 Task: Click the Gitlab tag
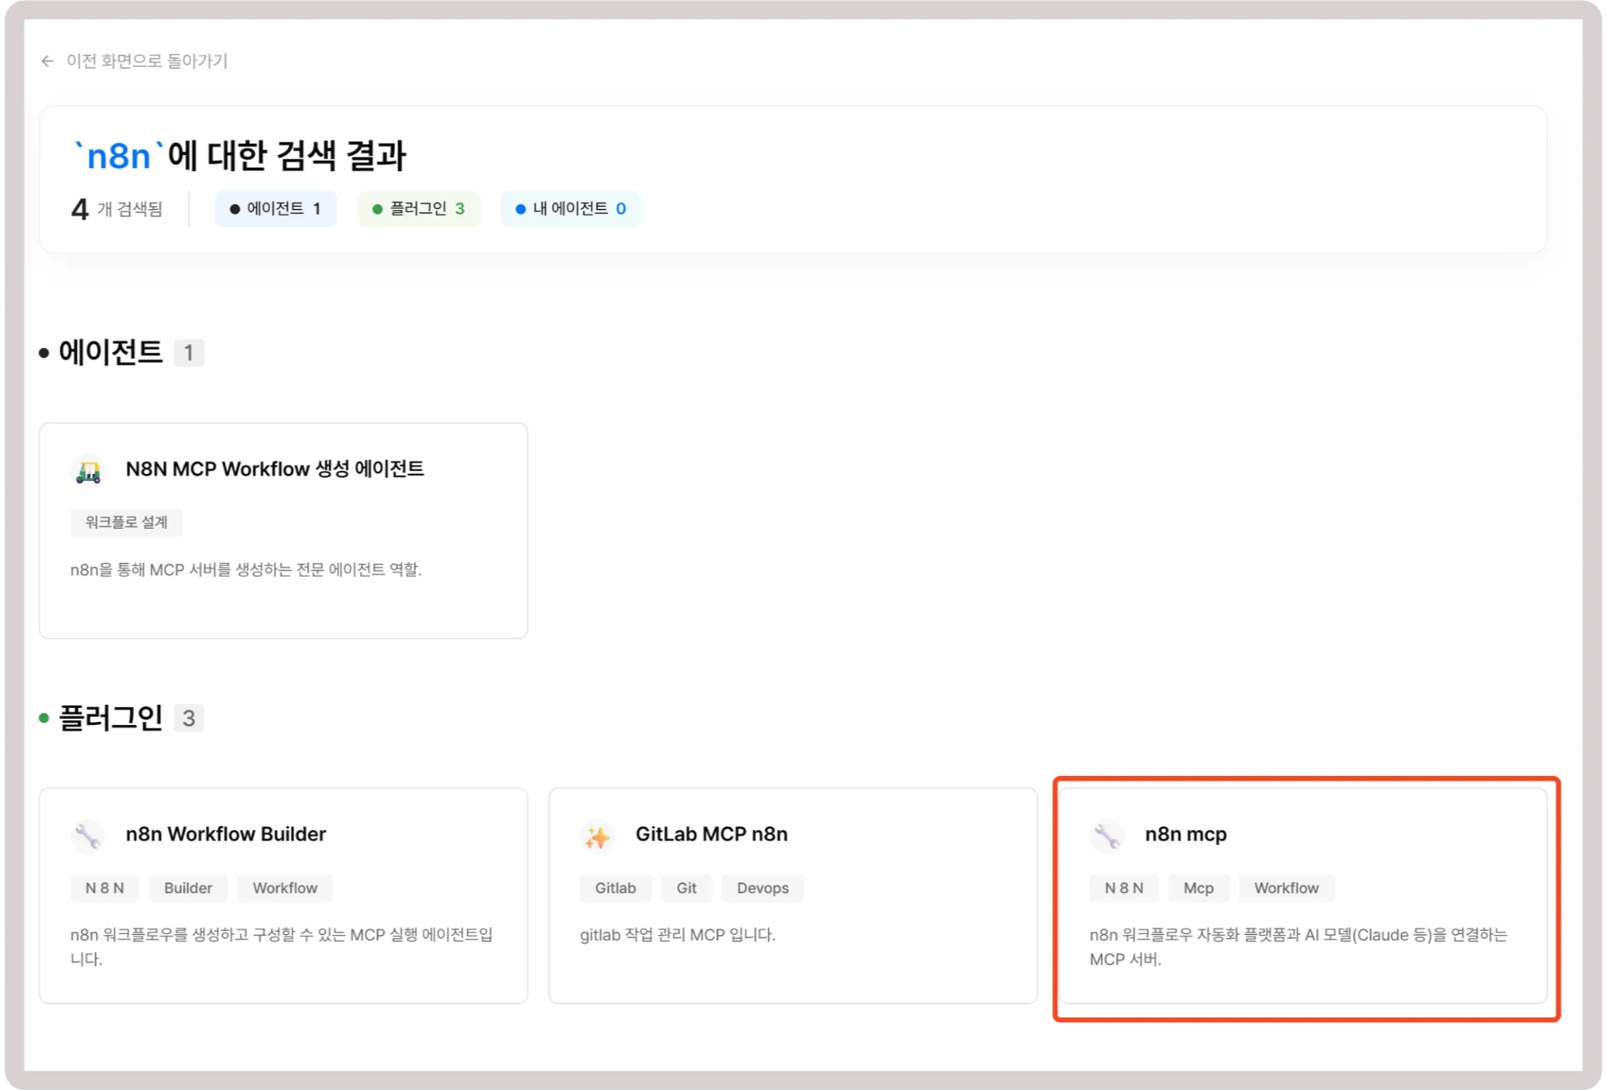point(616,888)
